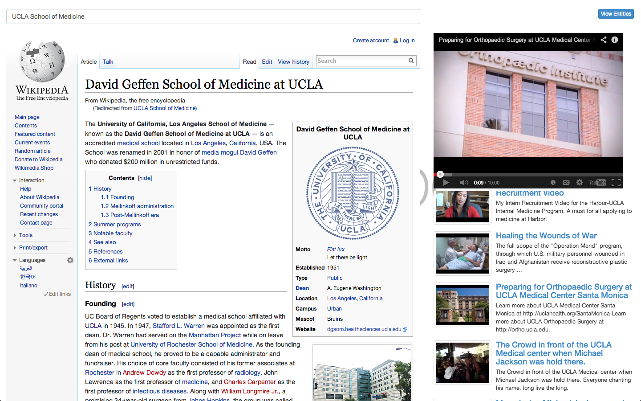Click the Log in user icon
The width and height of the screenshot is (641, 401).
396,41
